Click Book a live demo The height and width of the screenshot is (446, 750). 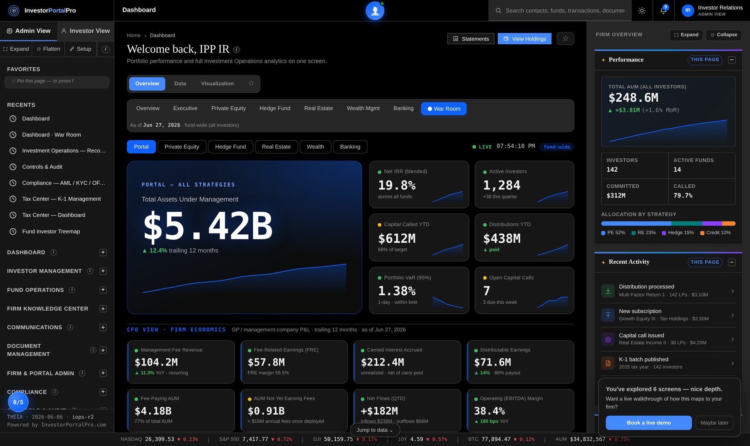tap(649, 423)
